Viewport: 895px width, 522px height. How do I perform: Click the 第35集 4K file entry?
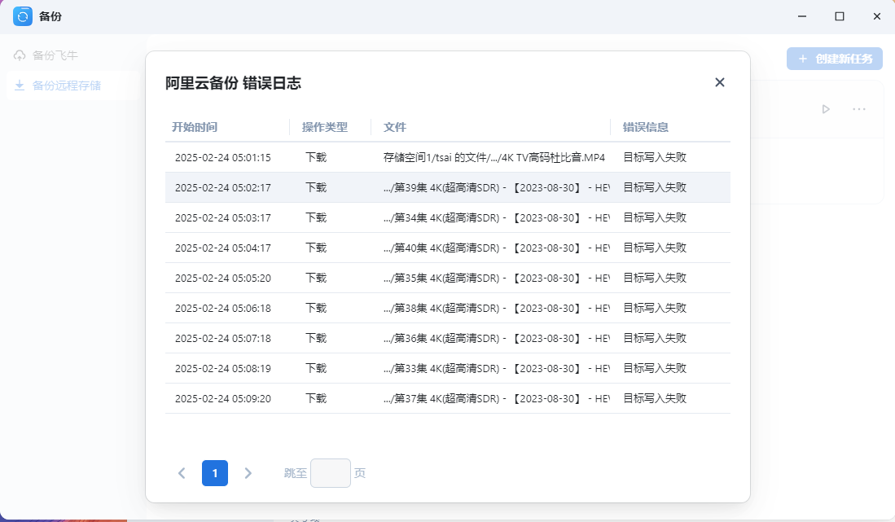pos(496,279)
